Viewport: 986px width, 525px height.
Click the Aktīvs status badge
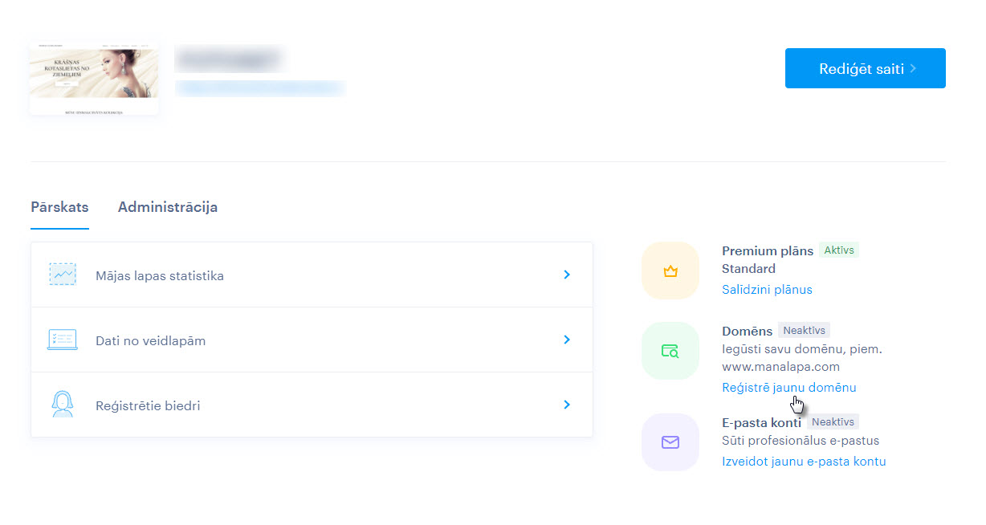click(x=839, y=250)
